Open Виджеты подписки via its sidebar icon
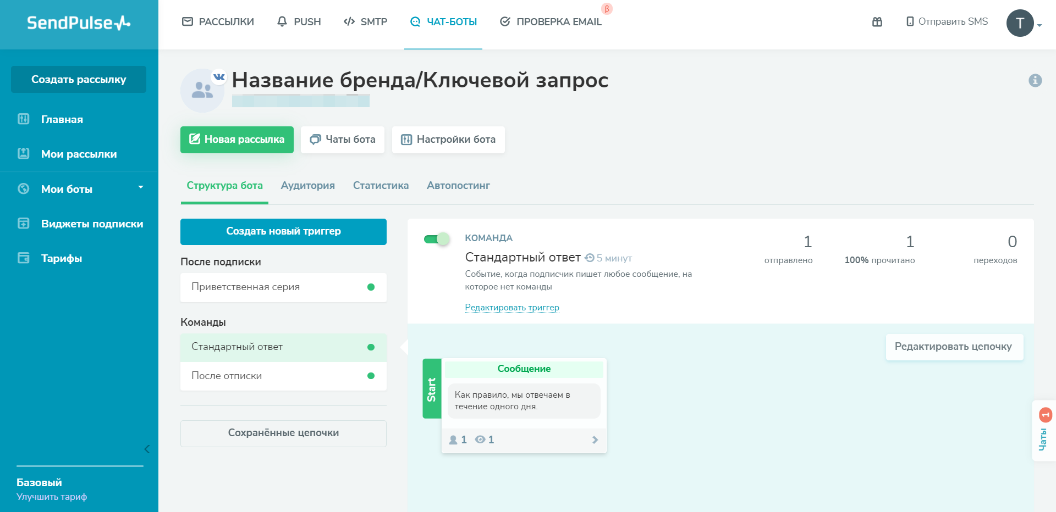 tap(23, 224)
